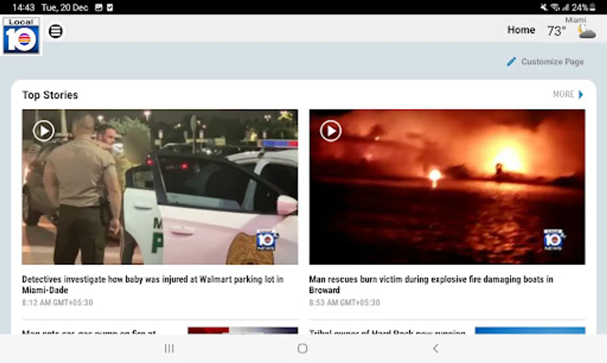Open the hamburger navigation menu
607x363 pixels.
point(56,31)
